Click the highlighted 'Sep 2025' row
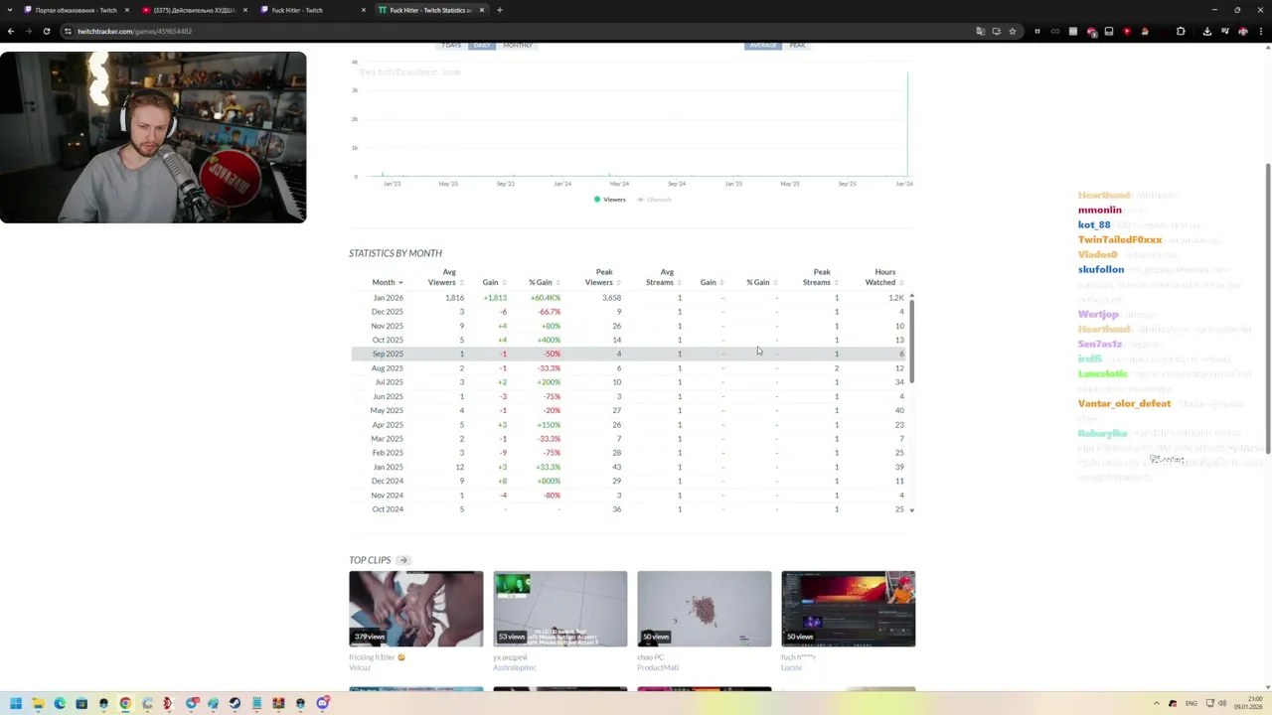This screenshot has width=1272, height=715. 630,354
